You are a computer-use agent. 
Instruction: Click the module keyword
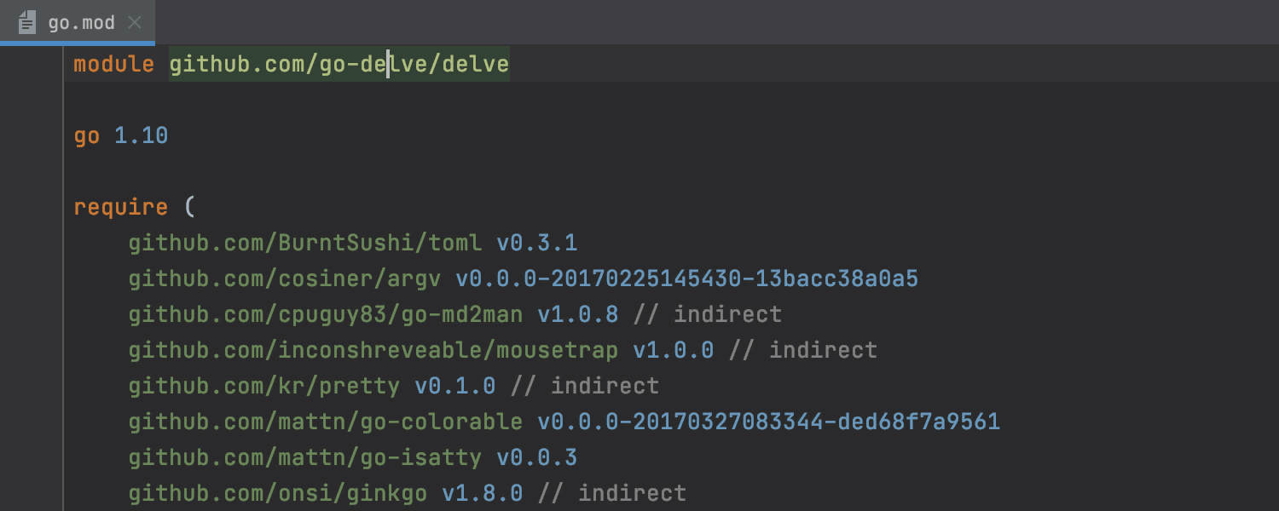[114, 64]
